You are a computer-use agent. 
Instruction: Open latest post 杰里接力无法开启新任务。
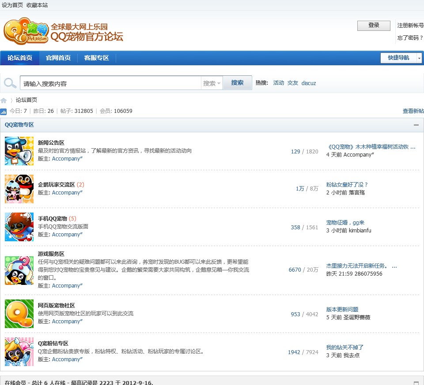click(362, 266)
